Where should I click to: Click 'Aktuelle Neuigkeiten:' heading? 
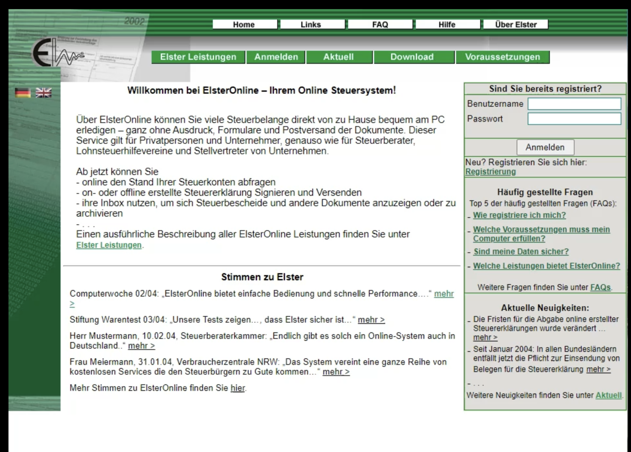pyautogui.click(x=545, y=308)
